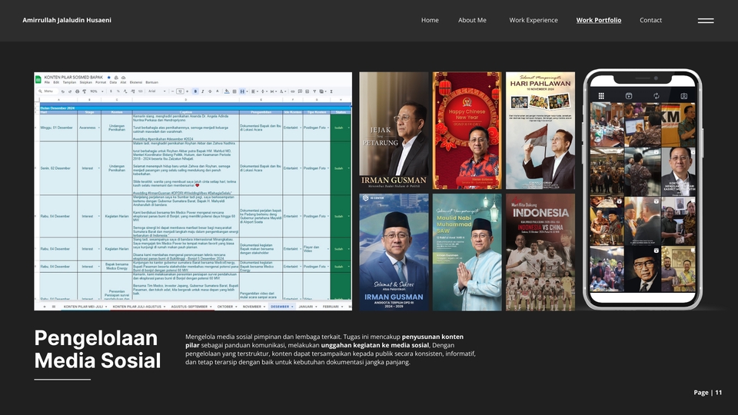Open the horizontal align dropdown
This screenshot has height=415, width=738.
[254, 91]
